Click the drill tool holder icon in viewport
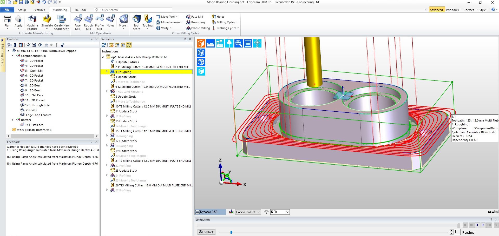 [229, 43]
